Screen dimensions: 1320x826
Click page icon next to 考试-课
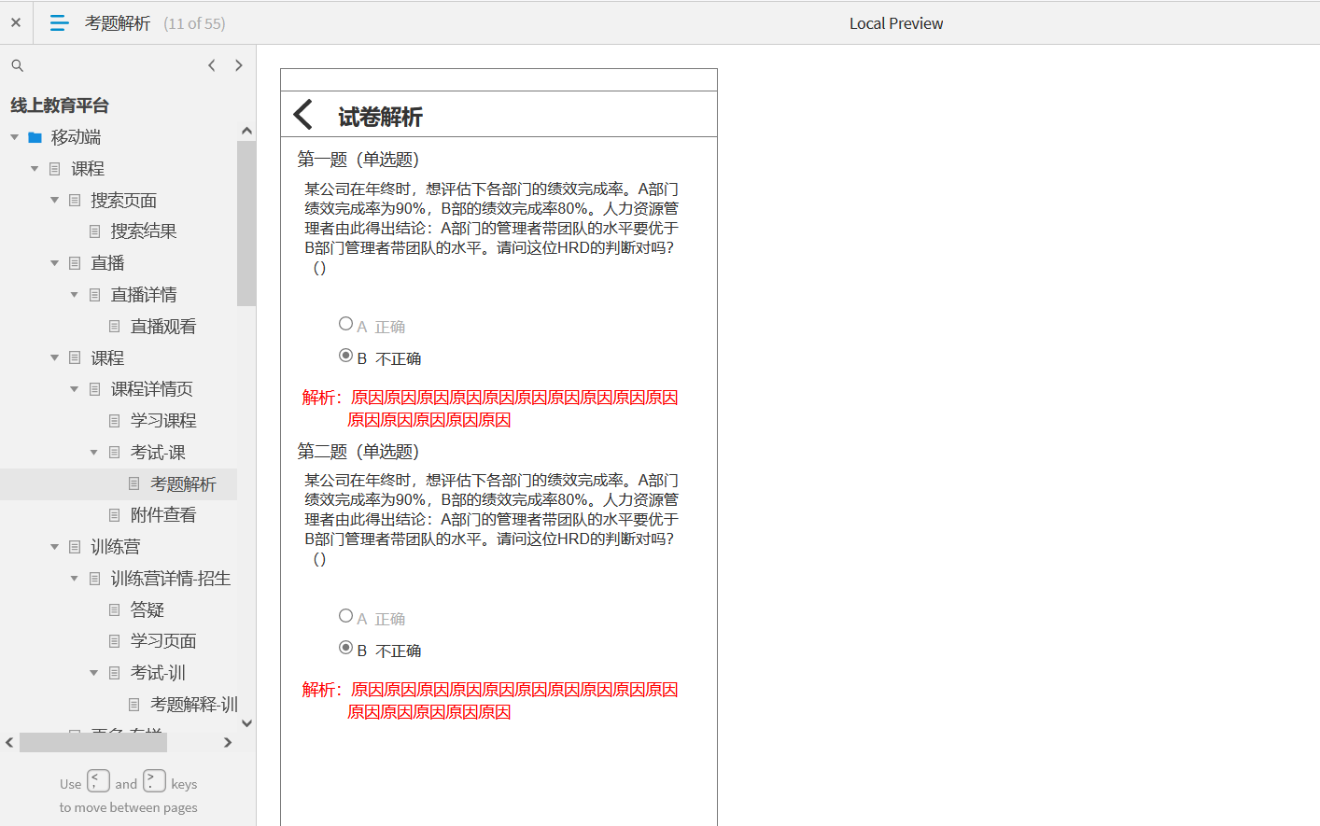(x=115, y=453)
